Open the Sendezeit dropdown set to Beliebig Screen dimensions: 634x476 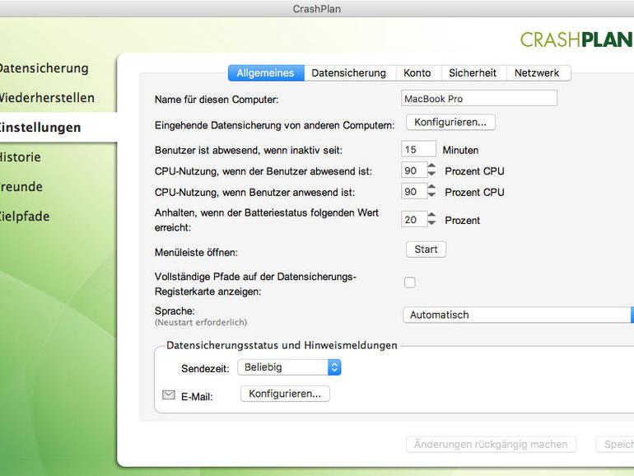tap(289, 367)
